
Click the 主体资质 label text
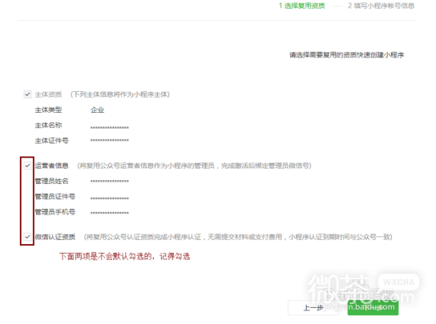click(x=48, y=94)
